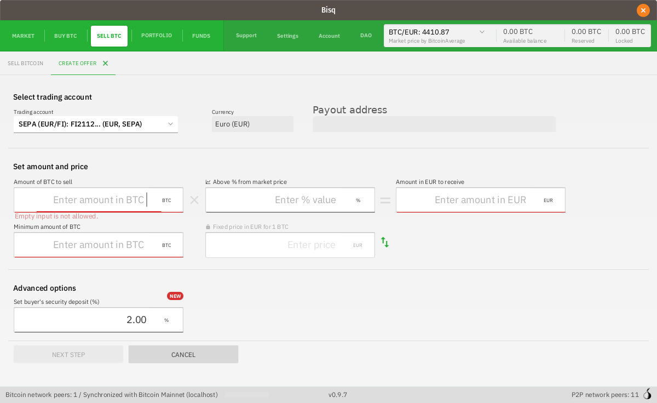
Task: Open Settings from the top navigation
Action: (287, 36)
